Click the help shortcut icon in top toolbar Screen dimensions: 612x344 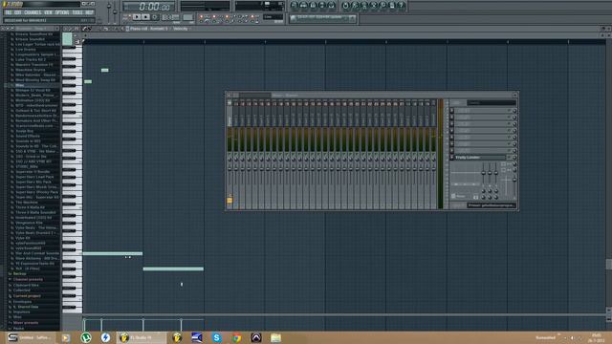[402, 5]
